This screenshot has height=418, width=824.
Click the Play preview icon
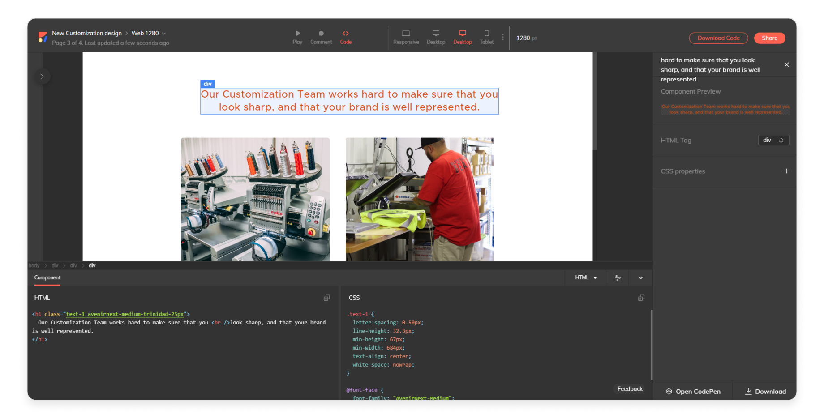coord(297,34)
